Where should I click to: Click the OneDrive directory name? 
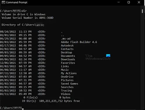[67, 77]
